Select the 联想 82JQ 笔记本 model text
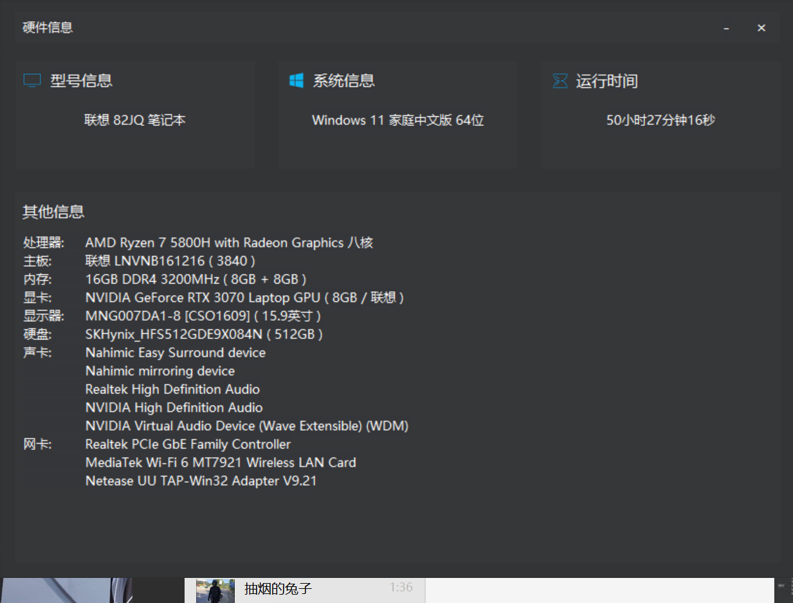The width and height of the screenshot is (793, 603). tap(135, 120)
